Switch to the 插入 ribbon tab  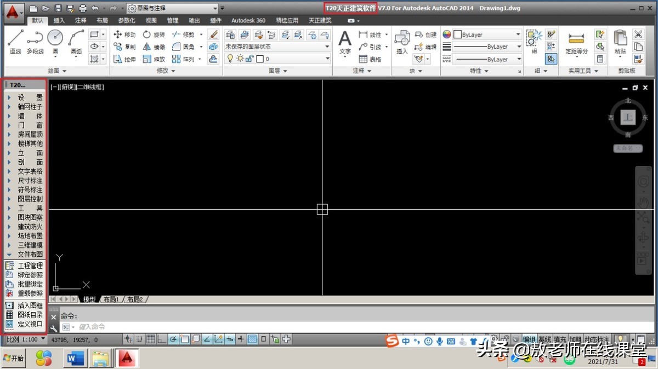(59, 20)
